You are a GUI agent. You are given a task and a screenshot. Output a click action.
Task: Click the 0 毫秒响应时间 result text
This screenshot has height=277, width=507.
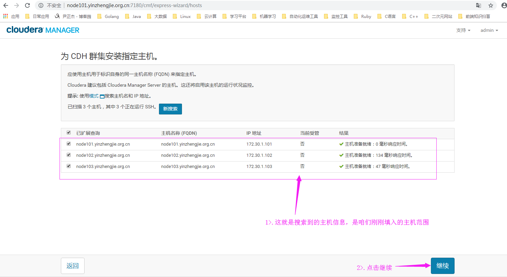(392, 144)
